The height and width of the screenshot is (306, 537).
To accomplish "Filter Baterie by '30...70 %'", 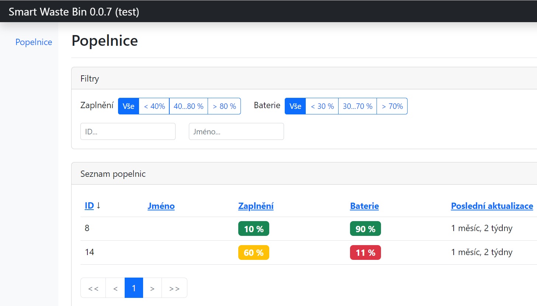I will (357, 106).
